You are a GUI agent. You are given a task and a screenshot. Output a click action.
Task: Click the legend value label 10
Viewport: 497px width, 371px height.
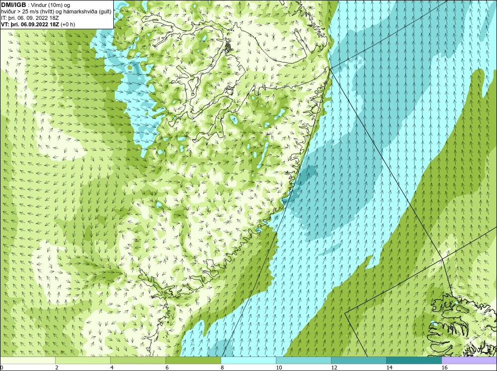279,368
